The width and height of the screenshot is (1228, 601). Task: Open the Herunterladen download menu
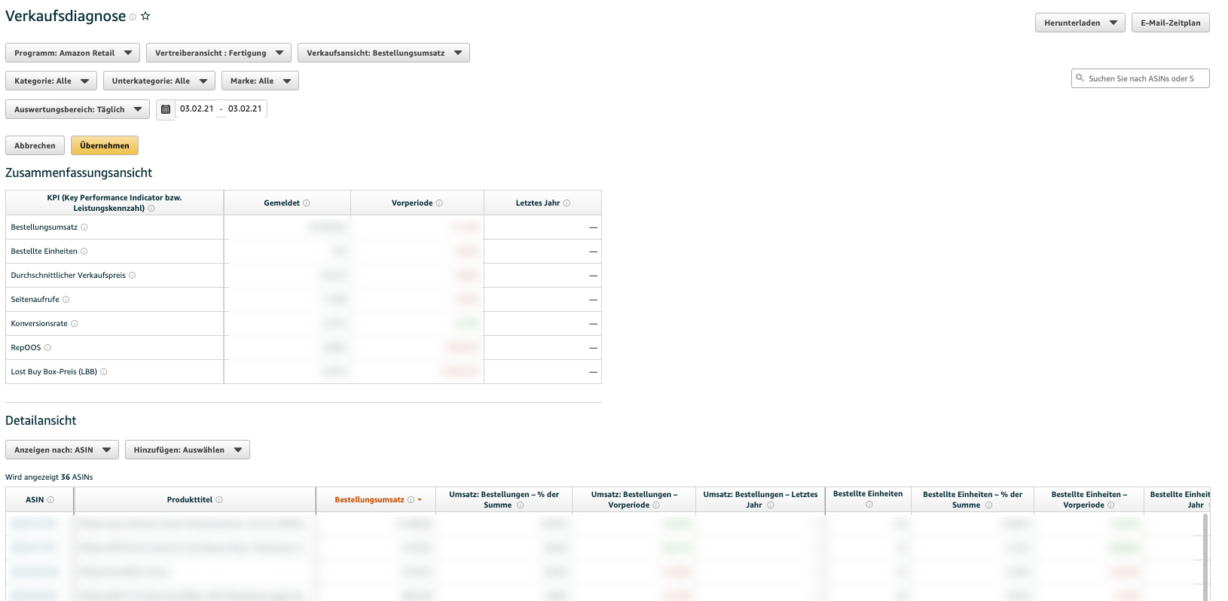click(x=1080, y=23)
